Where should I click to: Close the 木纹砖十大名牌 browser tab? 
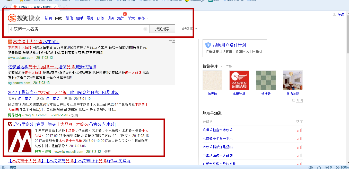55,7
